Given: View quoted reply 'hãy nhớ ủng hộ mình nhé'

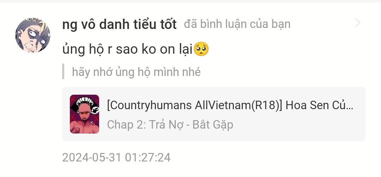Looking at the screenshot, I should 136,72.
